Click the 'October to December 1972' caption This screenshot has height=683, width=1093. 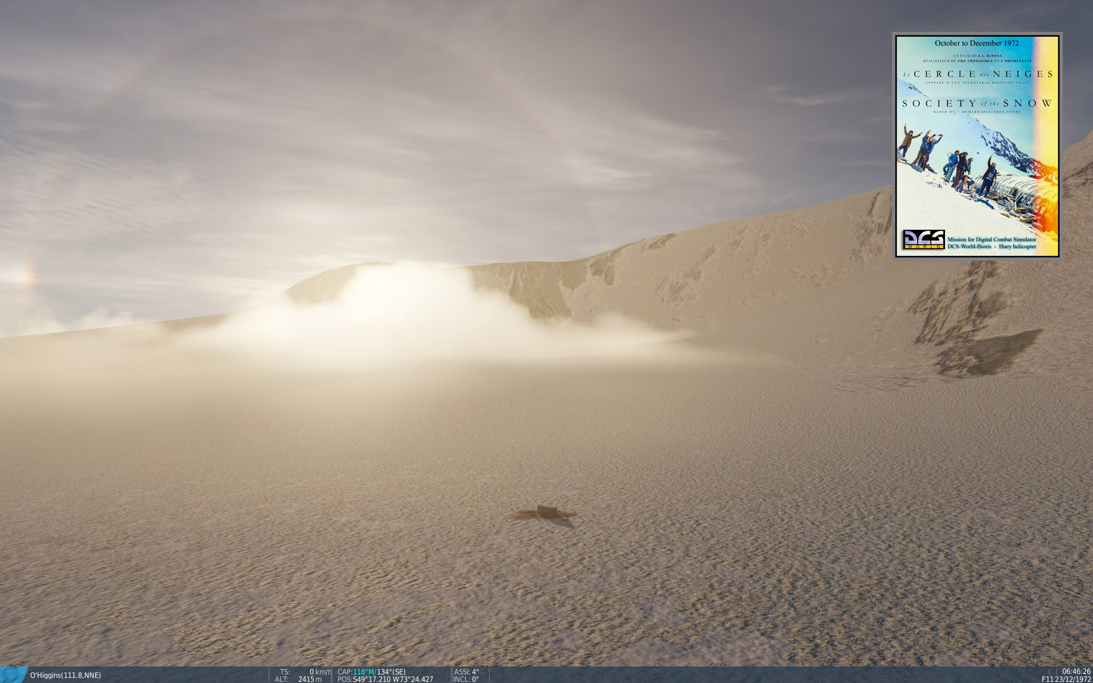[x=976, y=43]
